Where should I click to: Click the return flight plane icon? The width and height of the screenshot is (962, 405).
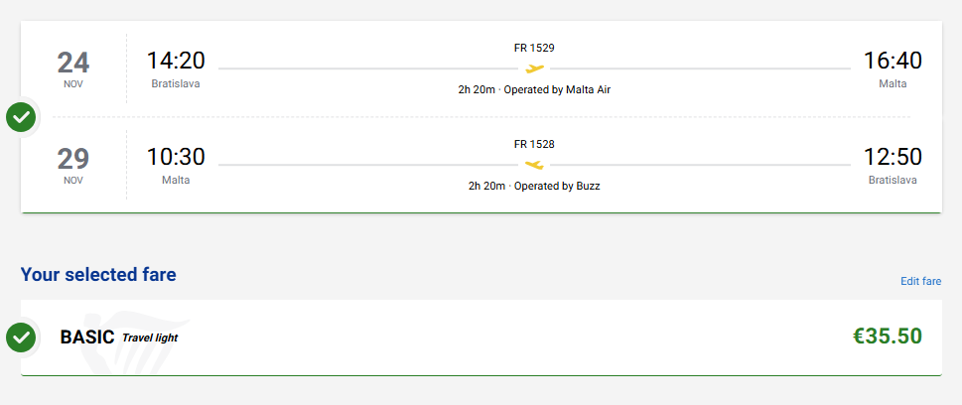(x=534, y=165)
